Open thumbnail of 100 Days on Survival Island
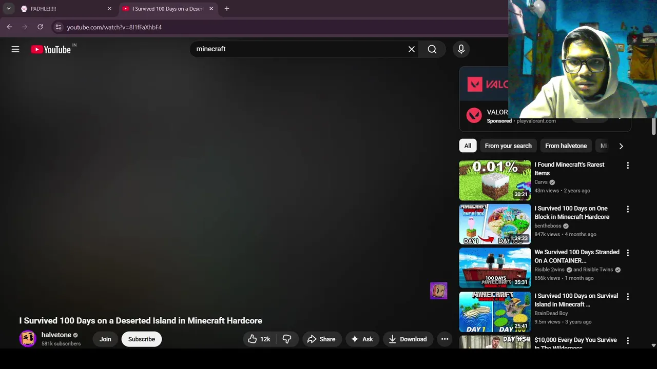Image resolution: width=657 pixels, height=369 pixels. 495,312
